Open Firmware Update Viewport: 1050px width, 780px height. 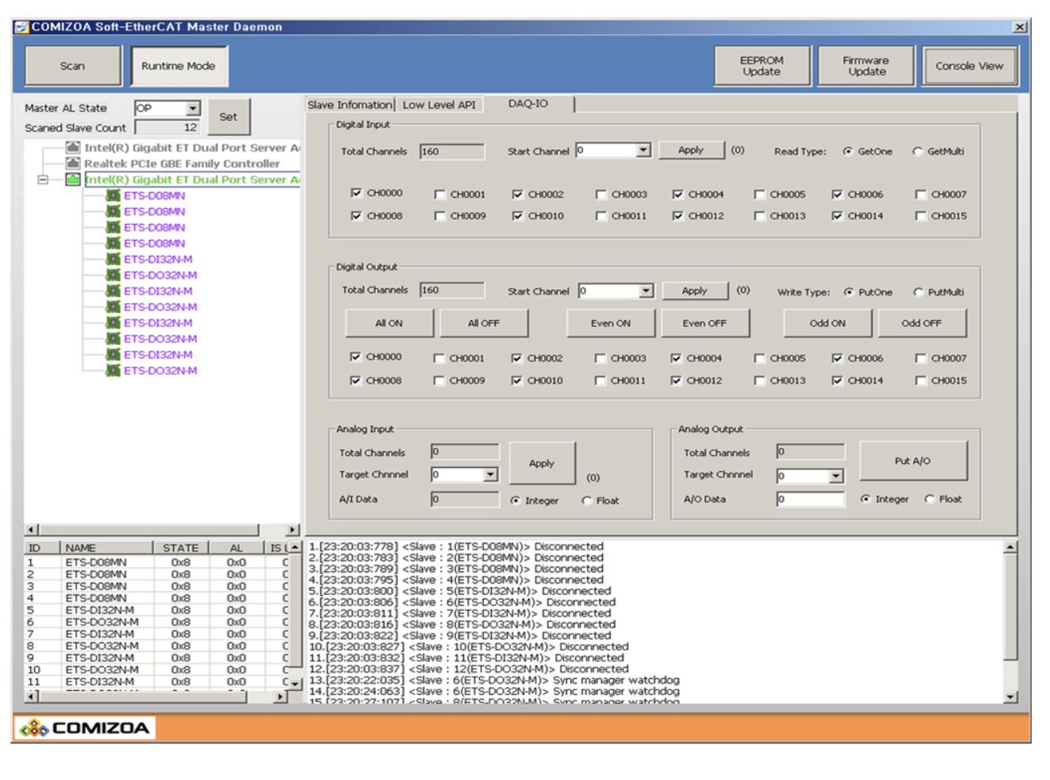click(x=867, y=66)
